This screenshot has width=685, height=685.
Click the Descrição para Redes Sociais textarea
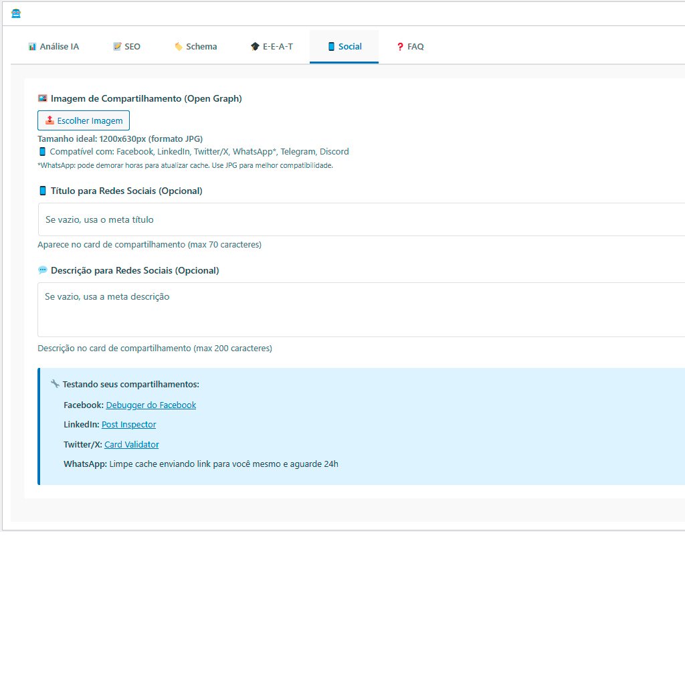coord(361,309)
